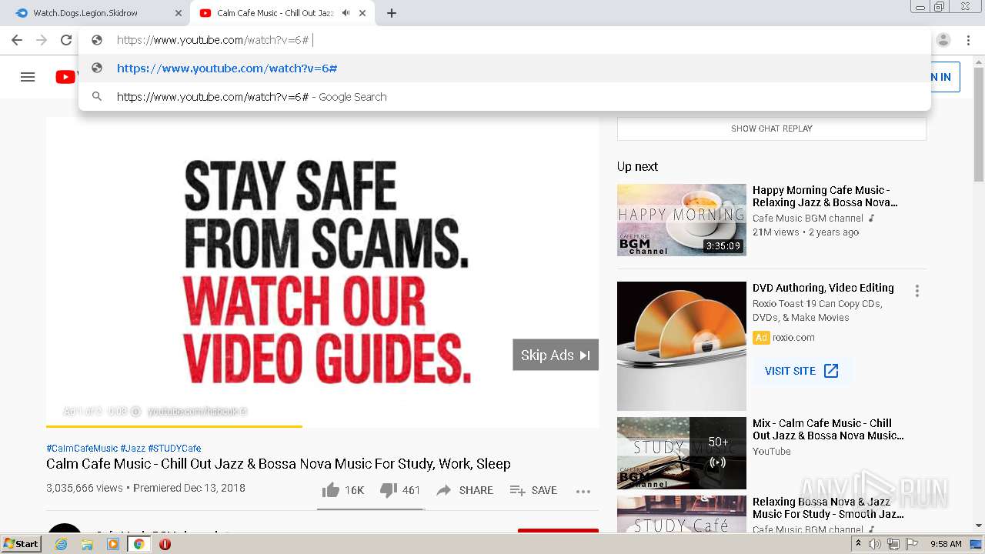
Task: Click the SHOW CHAT REPLAY button
Action: coord(771,128)
